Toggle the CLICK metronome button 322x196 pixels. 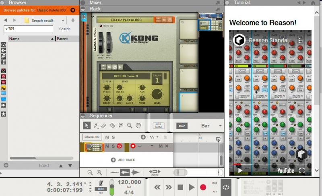(101, 189)
